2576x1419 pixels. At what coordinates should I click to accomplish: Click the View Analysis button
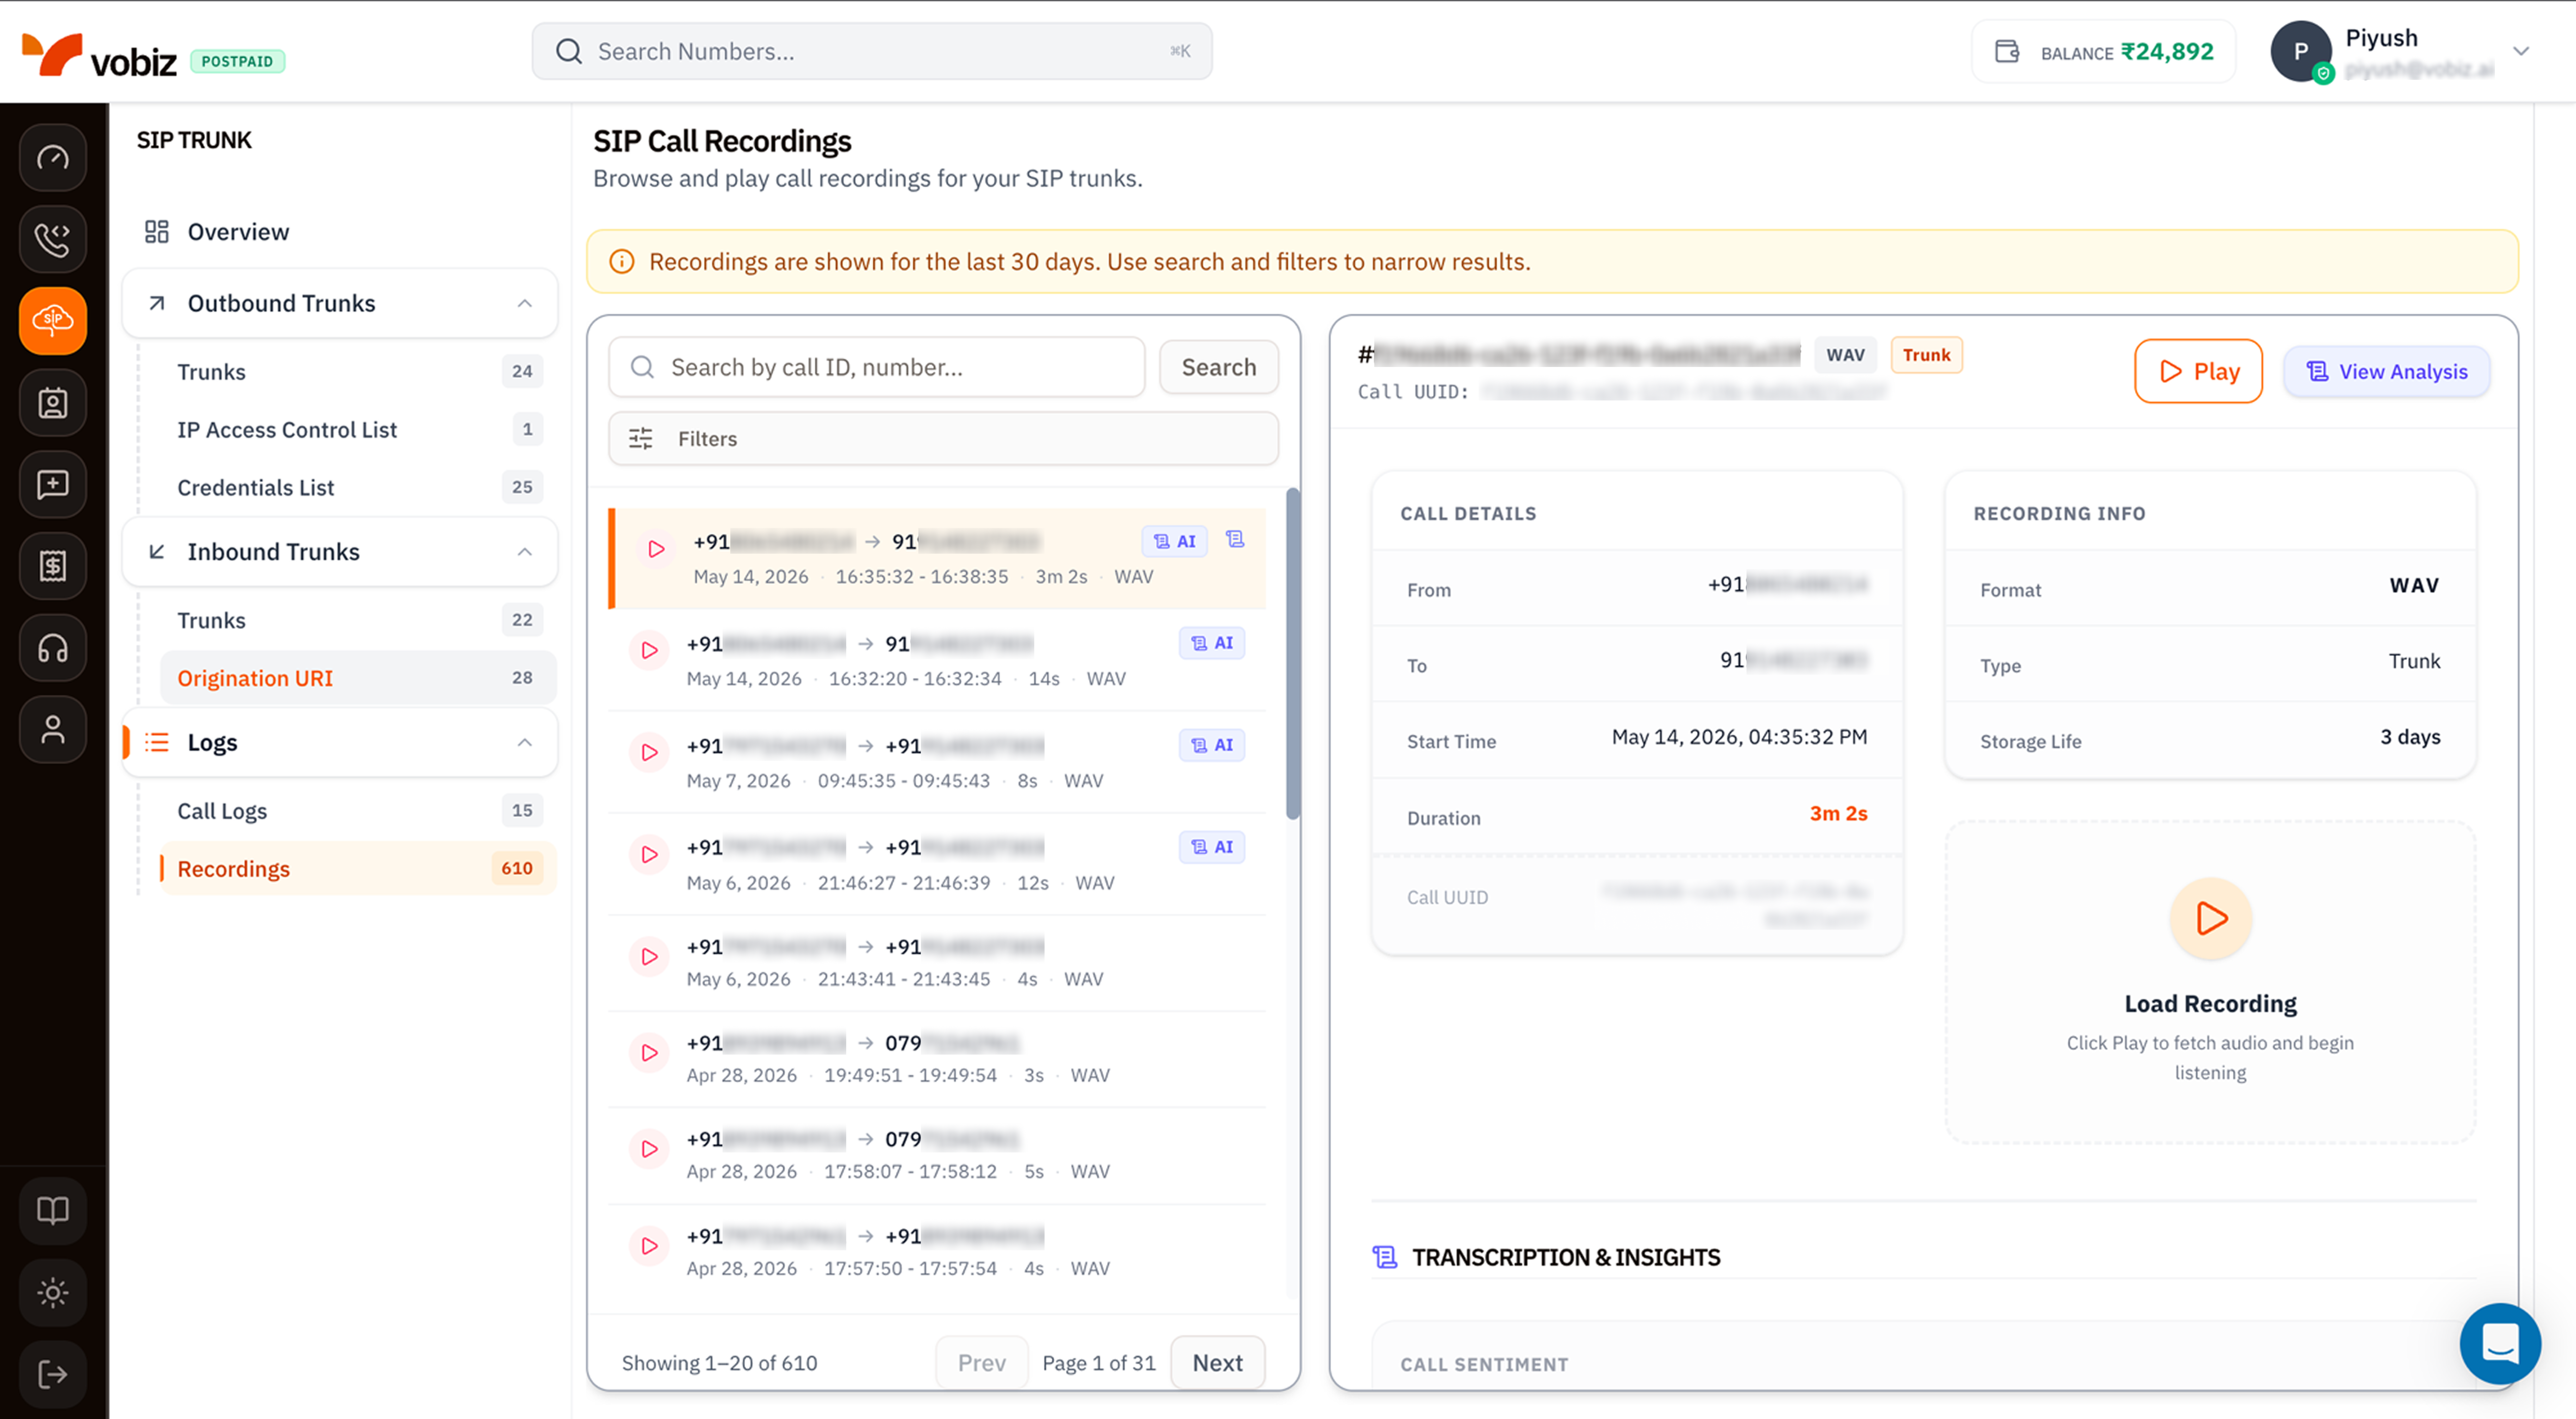[x=2387, y=372]
